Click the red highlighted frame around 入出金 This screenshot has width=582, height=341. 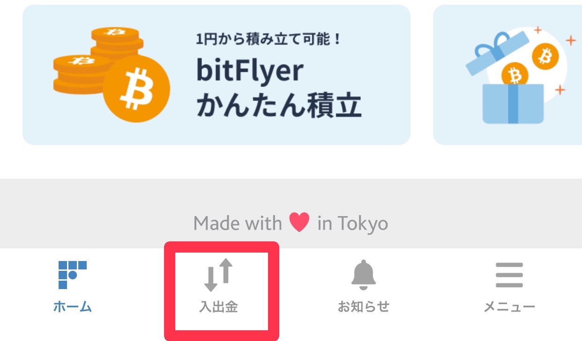pos(222,291)
